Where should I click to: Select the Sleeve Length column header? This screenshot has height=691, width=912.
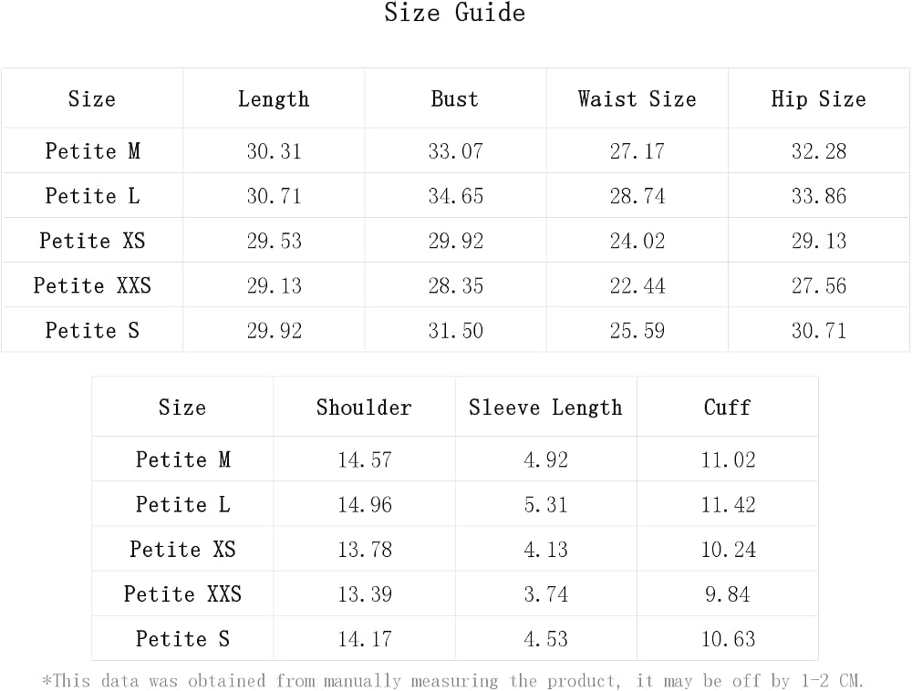click(545, 407)
